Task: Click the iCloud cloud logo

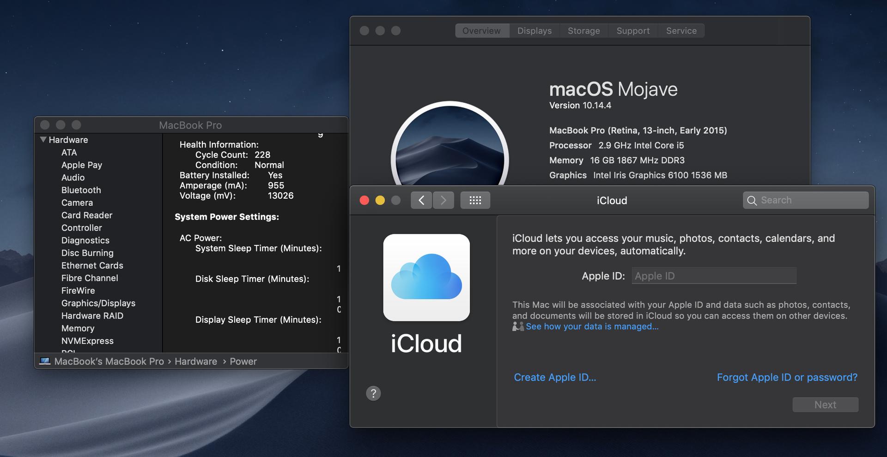Action: [426, 277]
